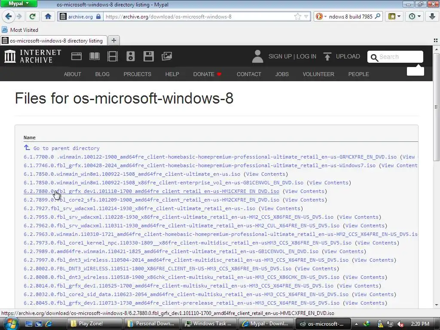
Task: Download 6.2.7880.0 fbl_grfx_dev1 ISO
Action: pos(152,191)
